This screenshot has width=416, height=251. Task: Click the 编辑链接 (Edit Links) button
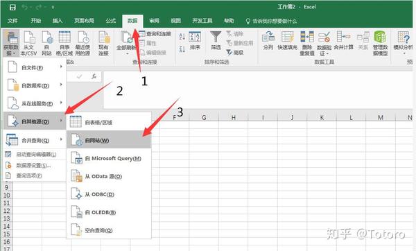[153, 53]
